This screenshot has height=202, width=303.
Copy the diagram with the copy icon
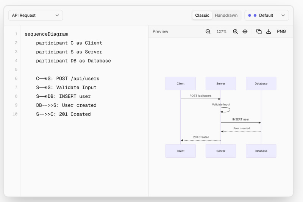pos(259,31)
